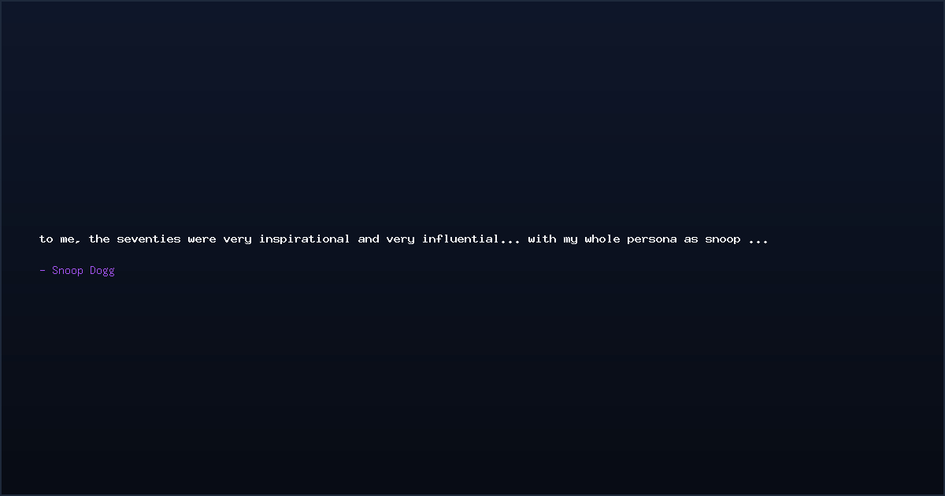This screenshot has width=945, height=496.
Task: Click the word "whole" in the quote
Action: coord(602,239)
